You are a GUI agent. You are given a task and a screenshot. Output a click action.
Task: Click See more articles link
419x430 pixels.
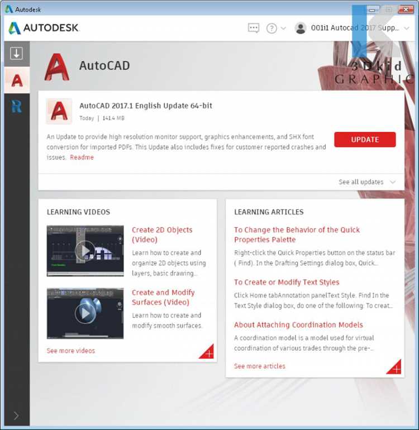click(x=260, y=366)
